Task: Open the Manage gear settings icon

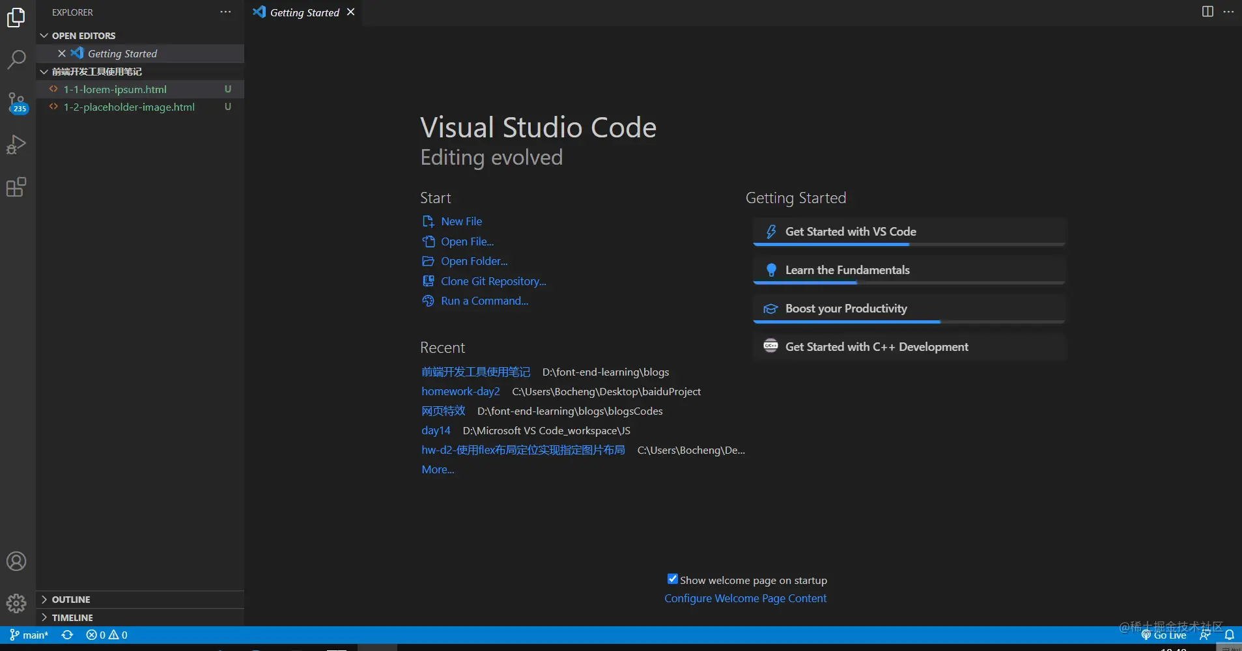Action: coord(16,603)
